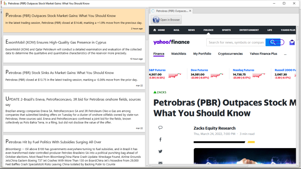301x169 pixels.
Task: Click the Sign in button
Action: (x=276, y=42)
